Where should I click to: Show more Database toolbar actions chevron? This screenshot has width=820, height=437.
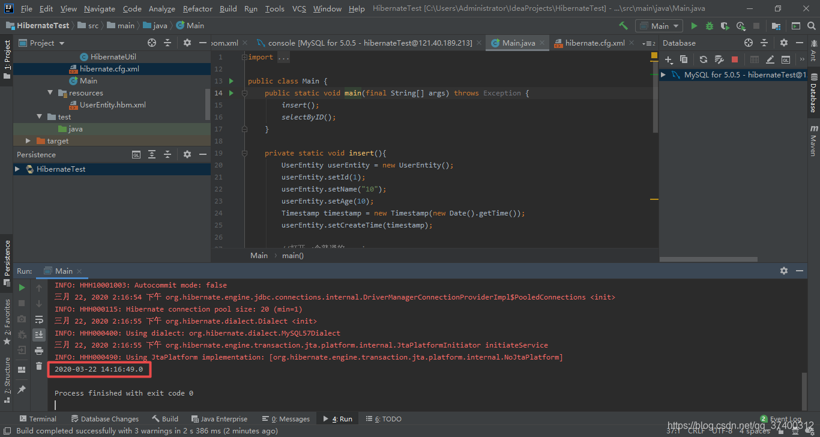(x=801, y=59)
